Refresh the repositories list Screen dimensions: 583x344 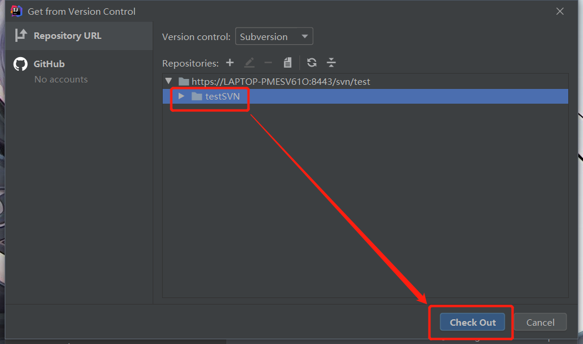(x=312, y=62)
